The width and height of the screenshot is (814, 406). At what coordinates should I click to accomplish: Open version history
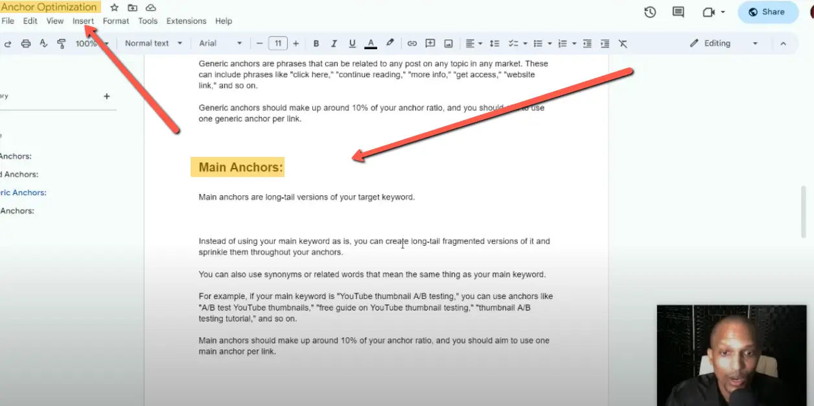(x=649, y=12)
